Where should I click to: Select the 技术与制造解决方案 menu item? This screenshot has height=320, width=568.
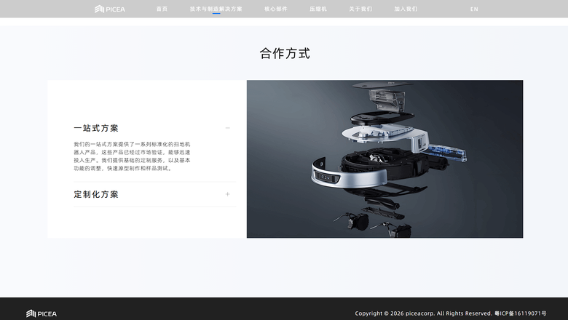coord(216,9)
